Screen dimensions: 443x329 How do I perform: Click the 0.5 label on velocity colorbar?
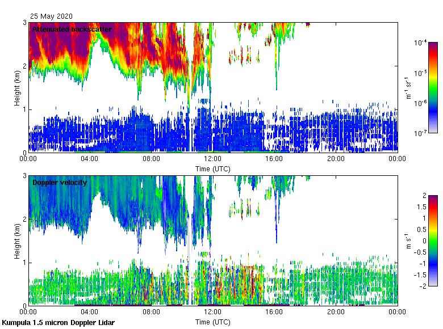pyautogui.click(x=421, y=230)
